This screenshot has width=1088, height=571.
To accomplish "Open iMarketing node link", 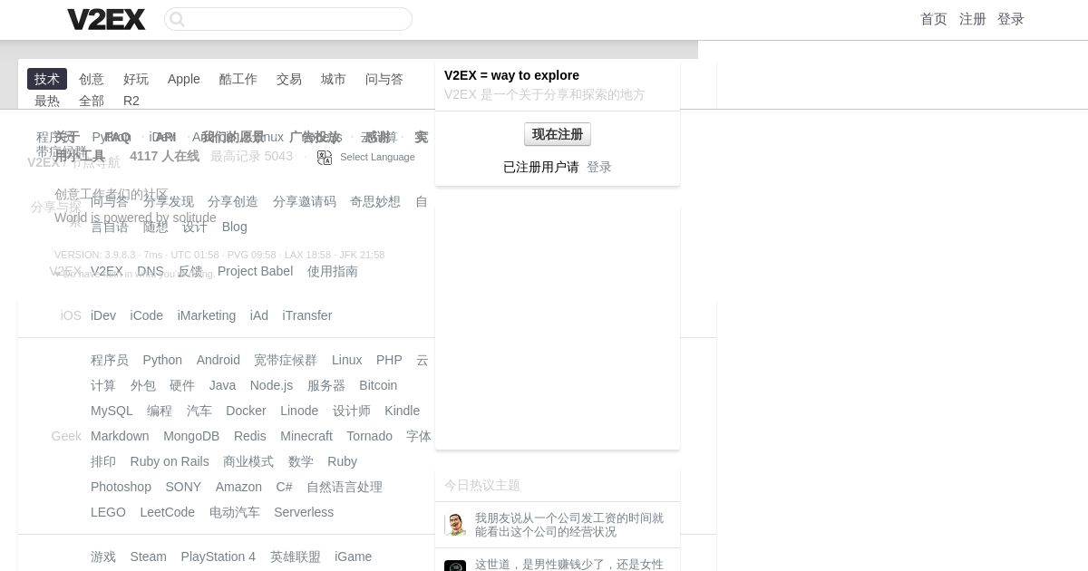I will [207, 315].
